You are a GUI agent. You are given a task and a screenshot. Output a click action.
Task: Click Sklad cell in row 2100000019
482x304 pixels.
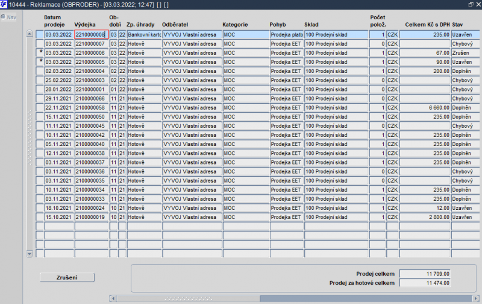pyautogui.click(x=336, y=217)
